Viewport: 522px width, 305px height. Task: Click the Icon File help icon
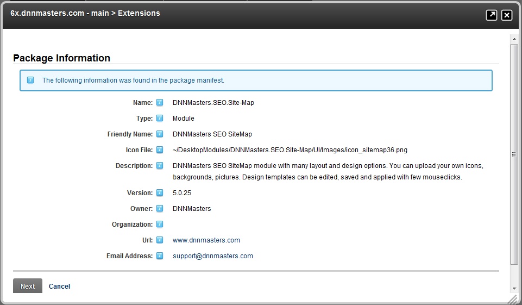(x=160, y=150)
